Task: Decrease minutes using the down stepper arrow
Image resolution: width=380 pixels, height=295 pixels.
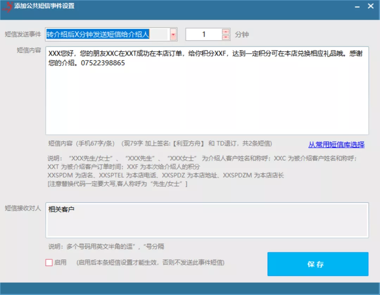Action: click(225, 36)
